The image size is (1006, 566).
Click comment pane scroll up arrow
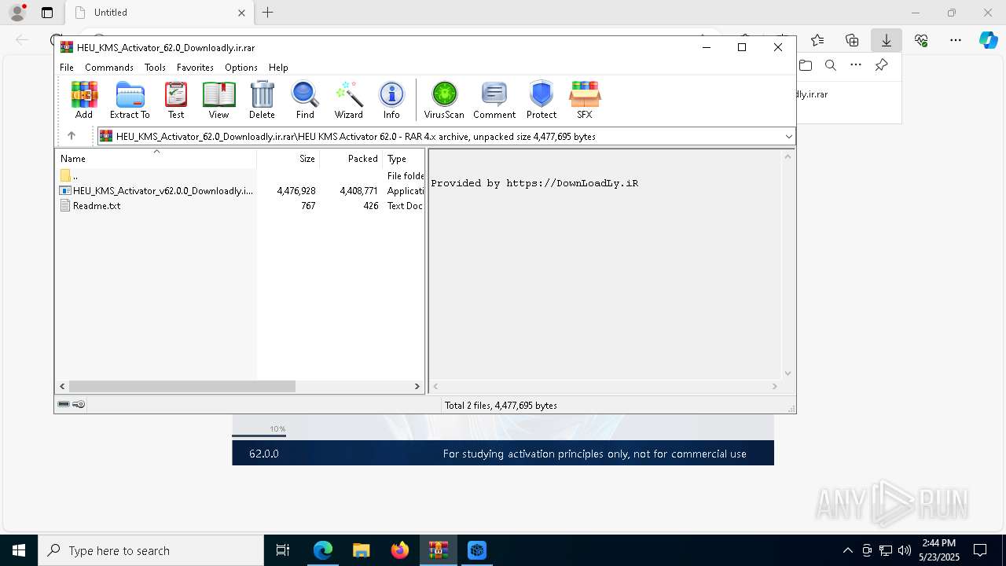(788, 156)
